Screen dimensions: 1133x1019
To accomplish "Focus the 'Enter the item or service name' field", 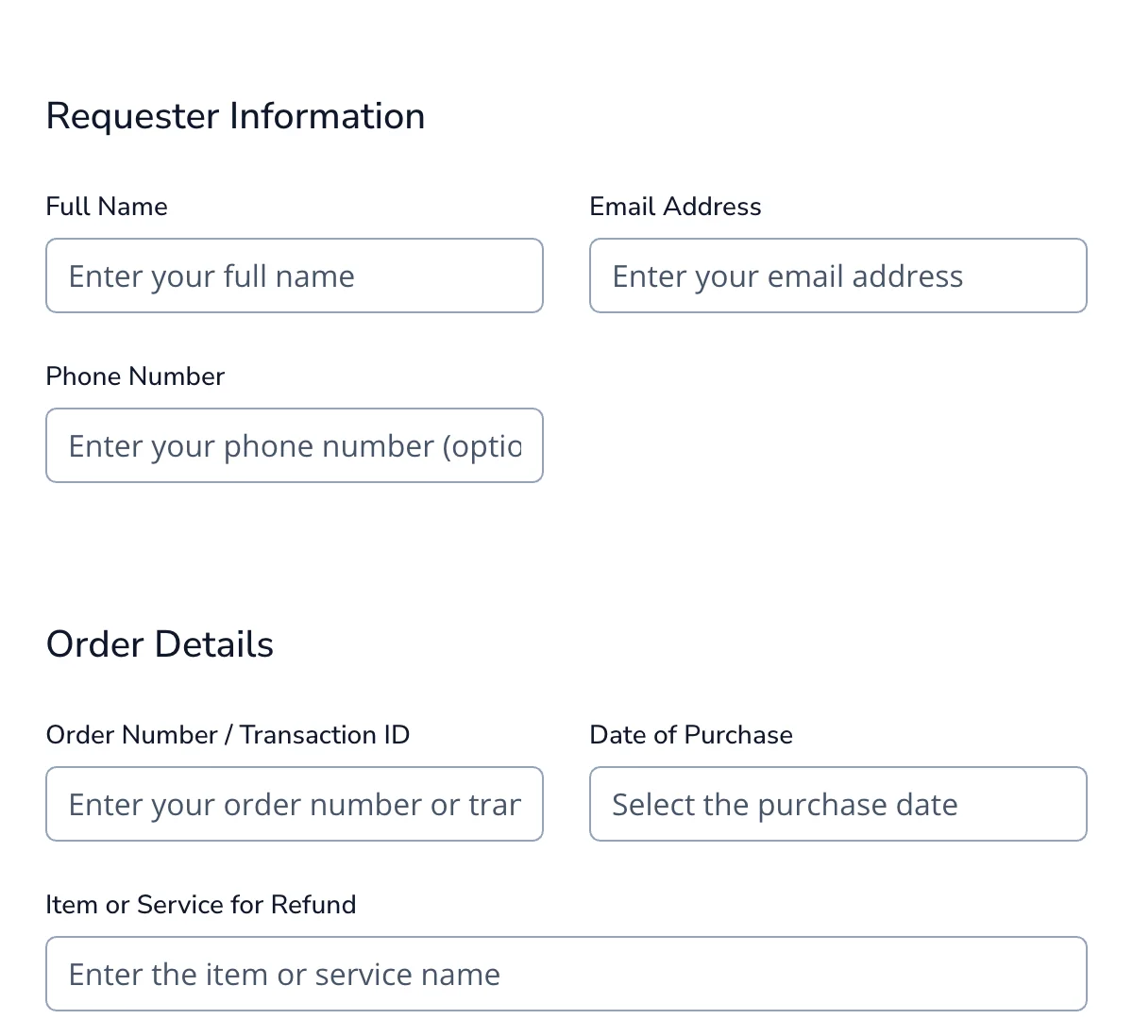I will pyautogui.click(x=566, y=973).
